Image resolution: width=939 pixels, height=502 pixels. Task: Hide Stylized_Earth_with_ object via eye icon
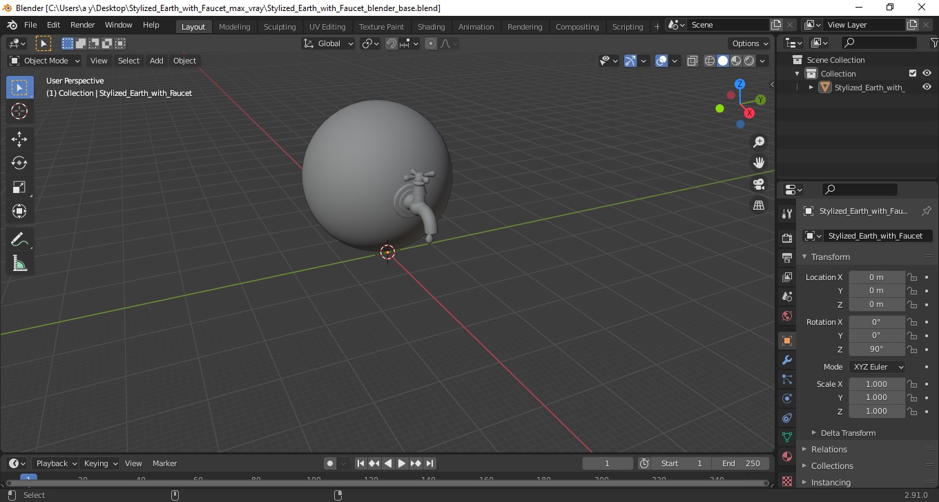[x=927, y=87]
